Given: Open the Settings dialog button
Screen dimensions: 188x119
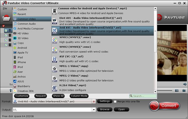Looking at the screenshot, I should [x=104, y=101].
